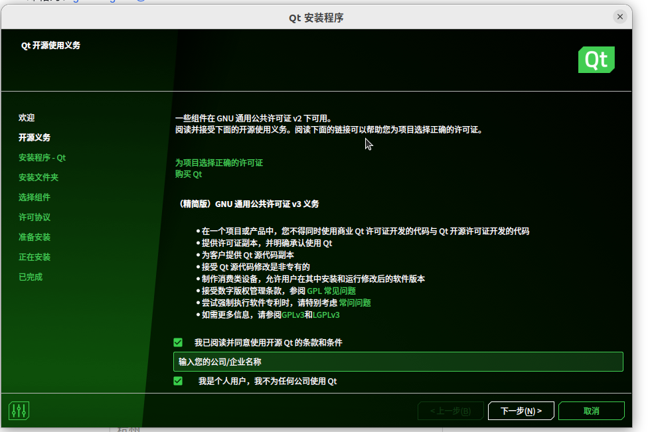
Task: Click the disabled "上一步" button
Action: pyautogui.click(x=450, y=410)
